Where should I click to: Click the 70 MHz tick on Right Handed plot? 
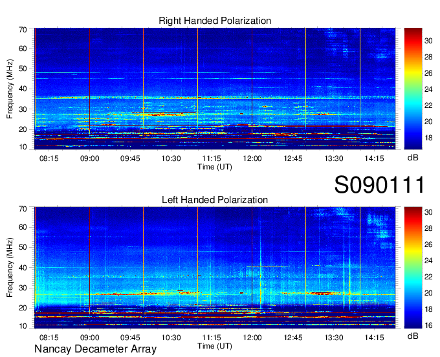tap(23, 30)
